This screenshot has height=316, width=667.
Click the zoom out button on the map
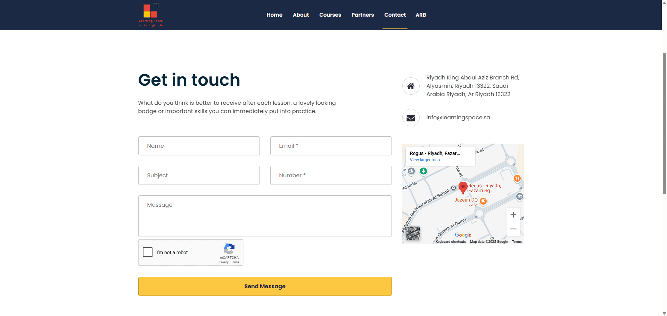tap(513, 229)
